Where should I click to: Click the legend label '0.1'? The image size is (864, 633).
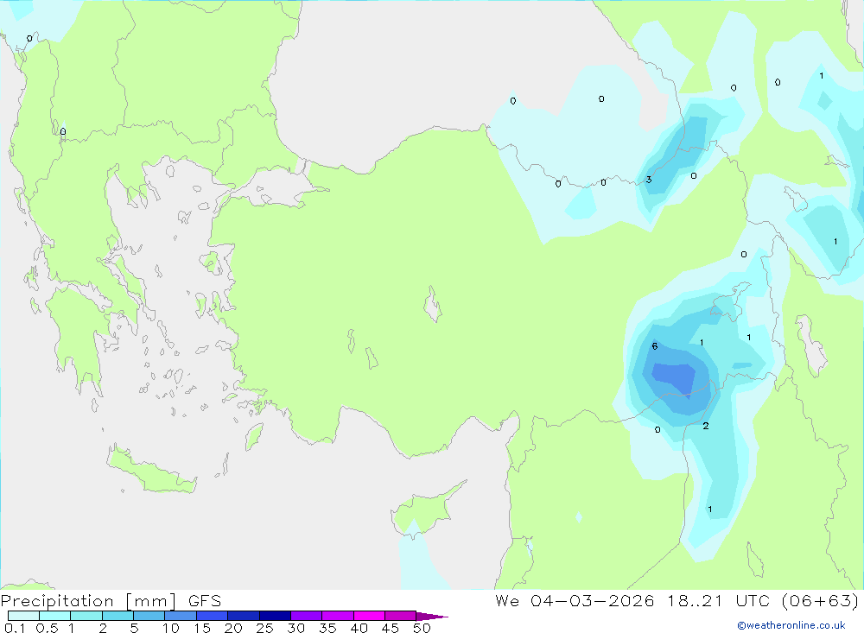[15, 628]
